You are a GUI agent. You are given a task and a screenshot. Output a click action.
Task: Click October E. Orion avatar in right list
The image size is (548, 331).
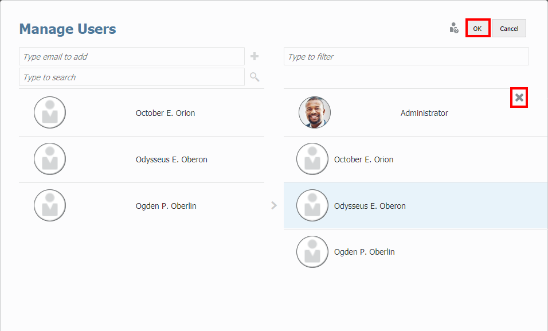coord(312,159)
